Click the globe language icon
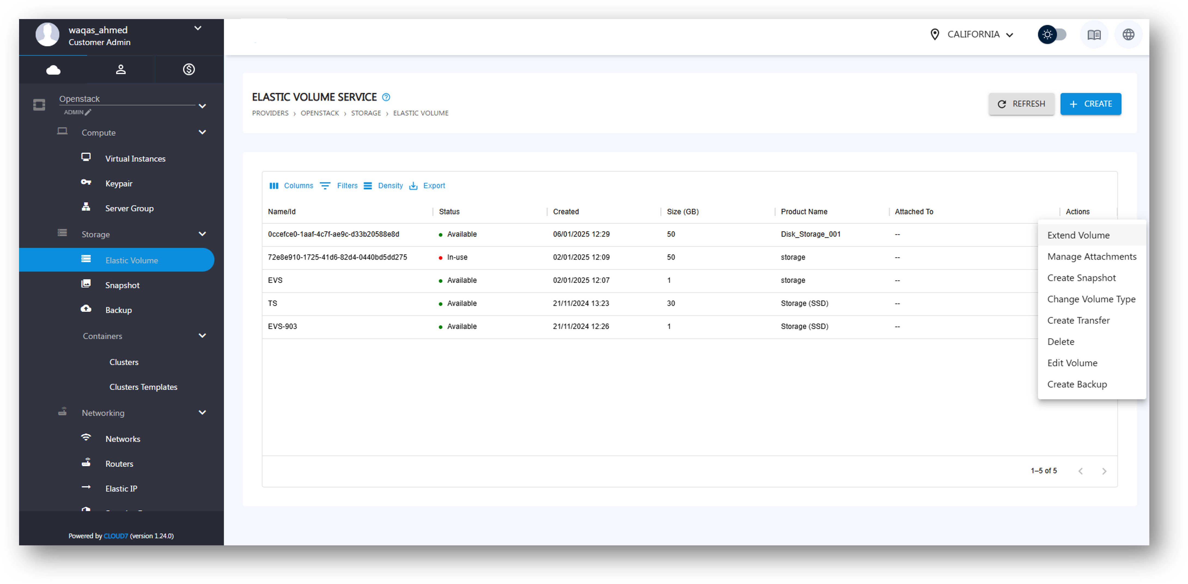 pos(1128,35)
